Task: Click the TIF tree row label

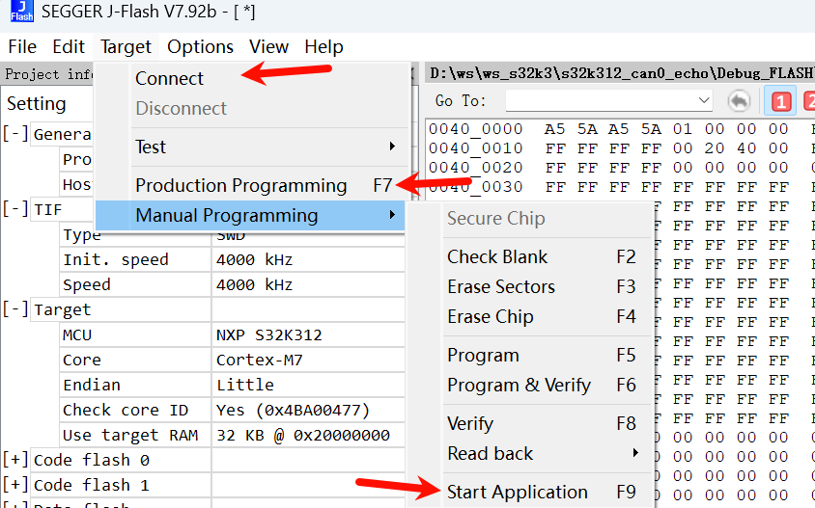Action: [48, 209]
